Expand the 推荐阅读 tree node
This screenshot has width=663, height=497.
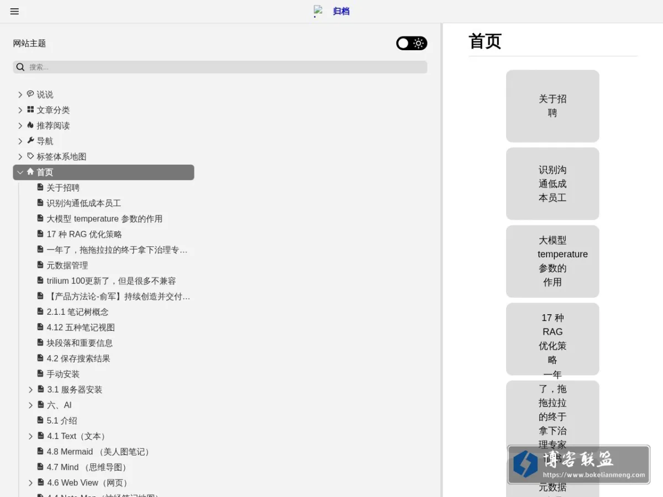tap(20, 126)
